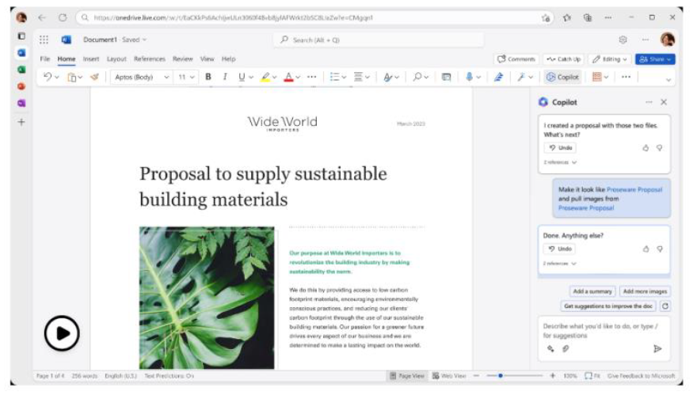Click the bullet list icon
The image size is (693, 399).
click(334, 77)
